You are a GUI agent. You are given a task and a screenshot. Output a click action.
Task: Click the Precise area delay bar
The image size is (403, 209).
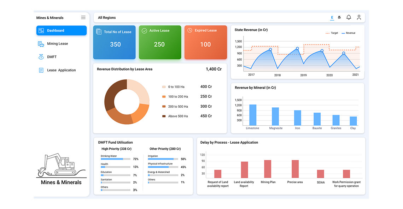295,169
